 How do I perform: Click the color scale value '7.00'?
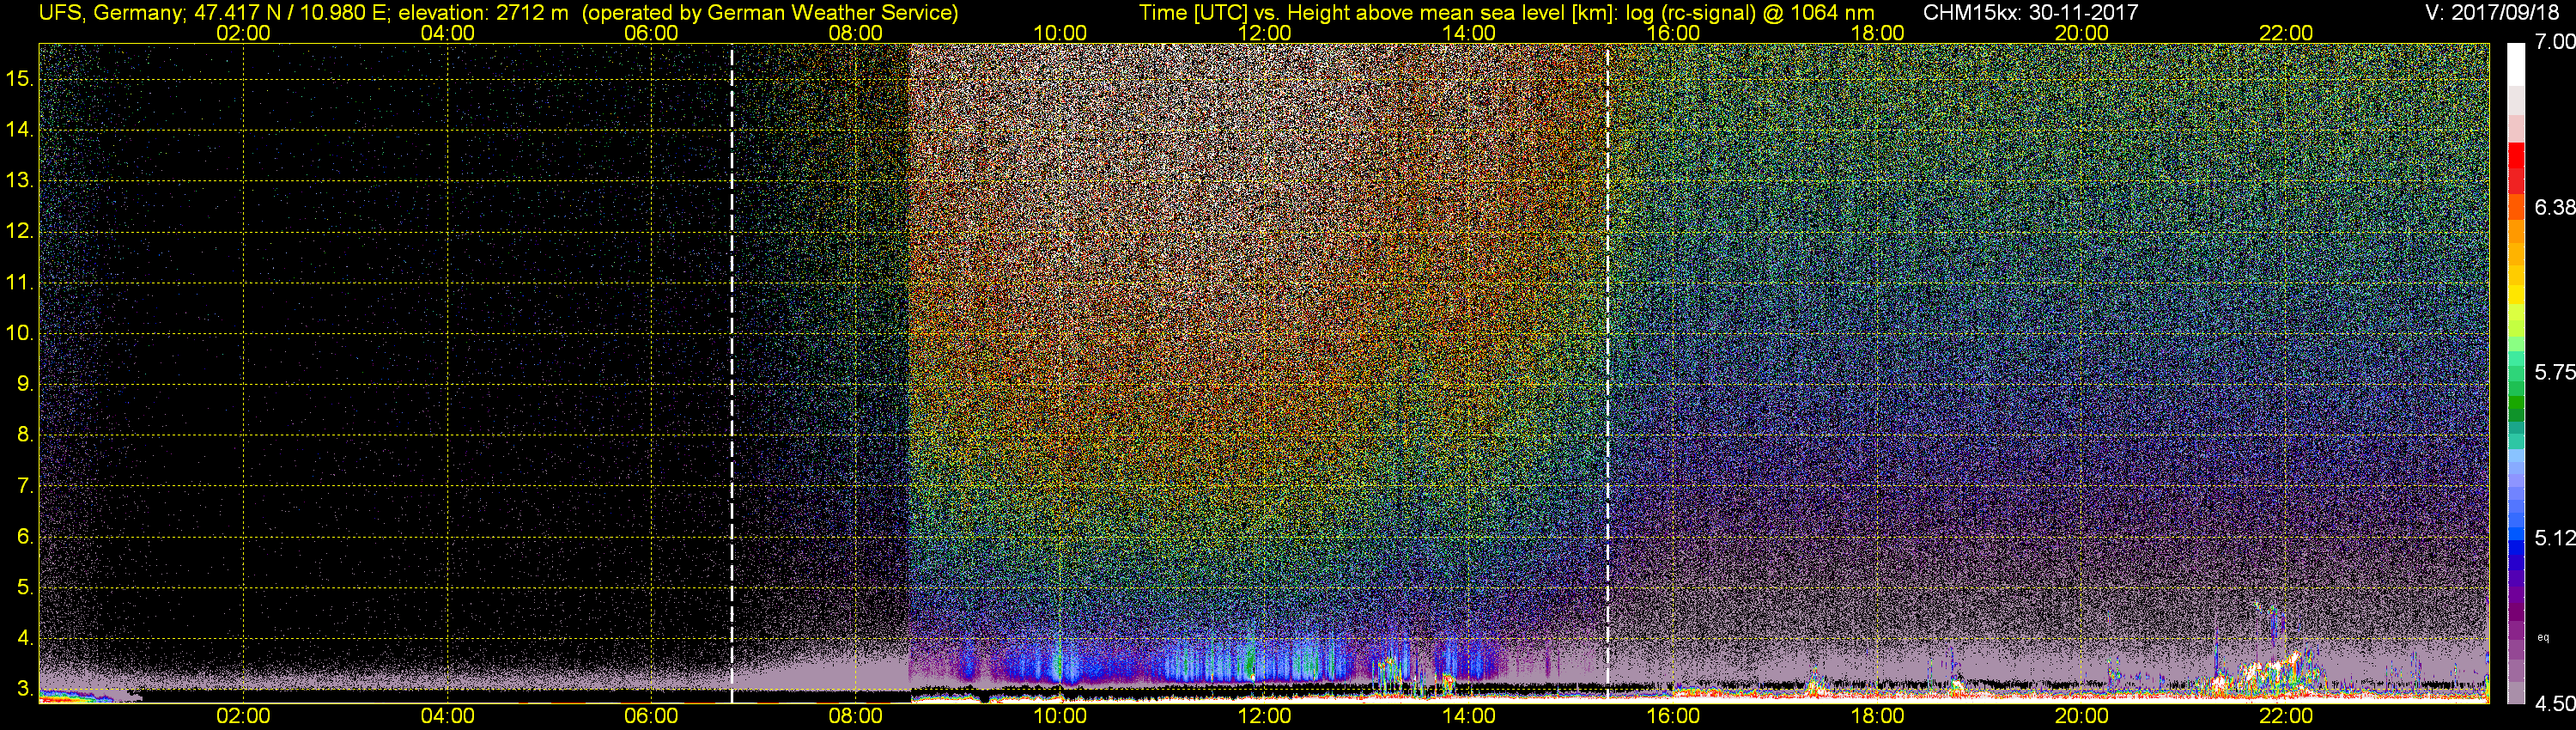click(2554, 41)
